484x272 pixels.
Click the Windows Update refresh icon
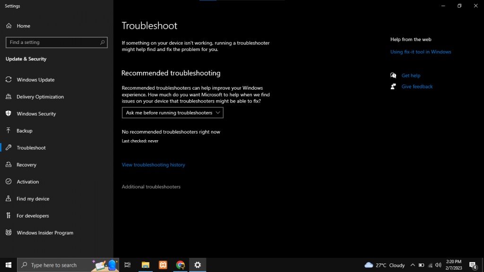coord(9,79)
